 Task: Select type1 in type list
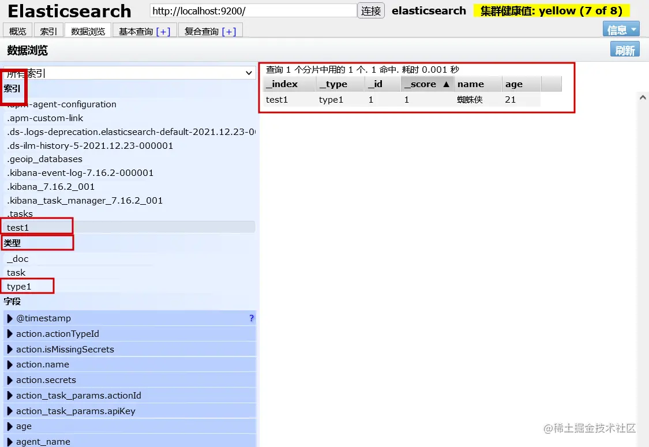point(129,287)
